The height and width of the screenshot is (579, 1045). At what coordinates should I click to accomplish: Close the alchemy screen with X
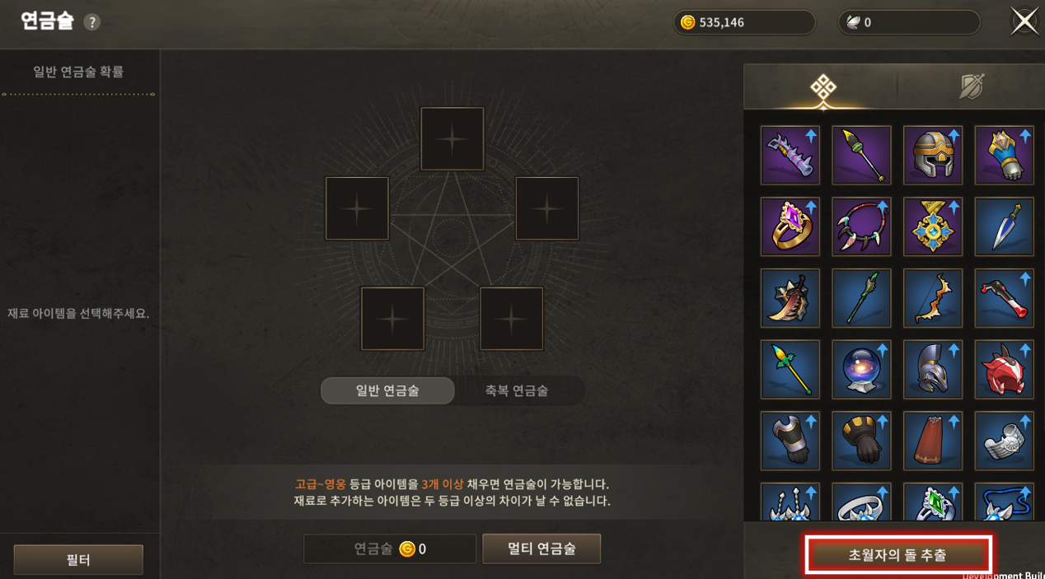point(1024,21)
